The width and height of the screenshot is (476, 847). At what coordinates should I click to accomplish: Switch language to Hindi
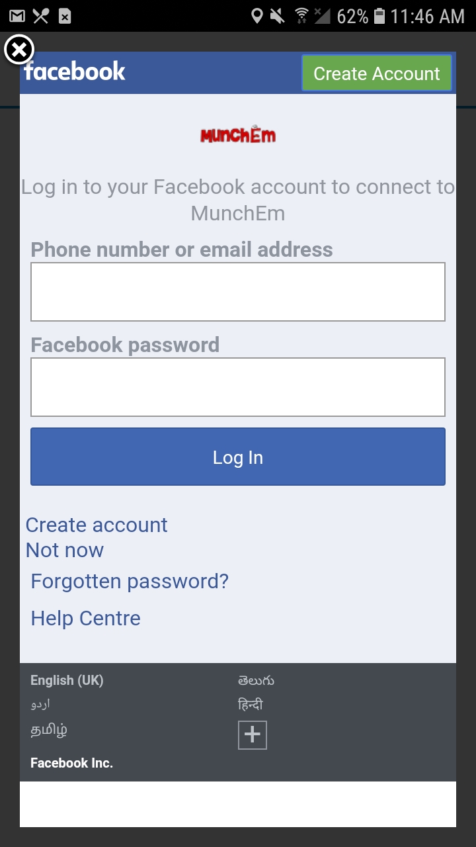251,705
